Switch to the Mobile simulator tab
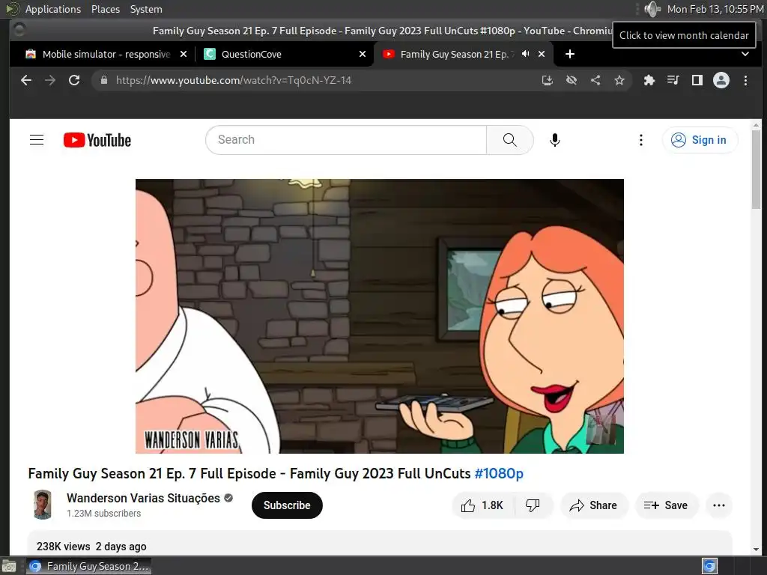The image size is (767, 575). point(106,54)
